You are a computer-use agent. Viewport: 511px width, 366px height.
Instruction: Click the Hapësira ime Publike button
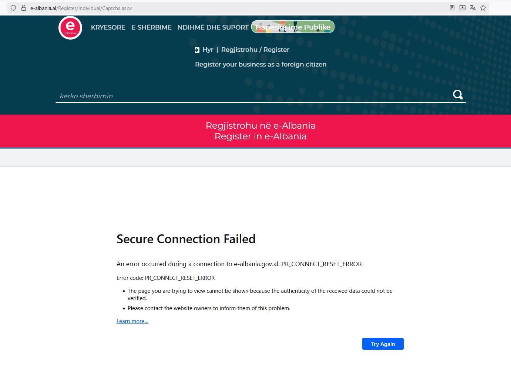(293, 27)
